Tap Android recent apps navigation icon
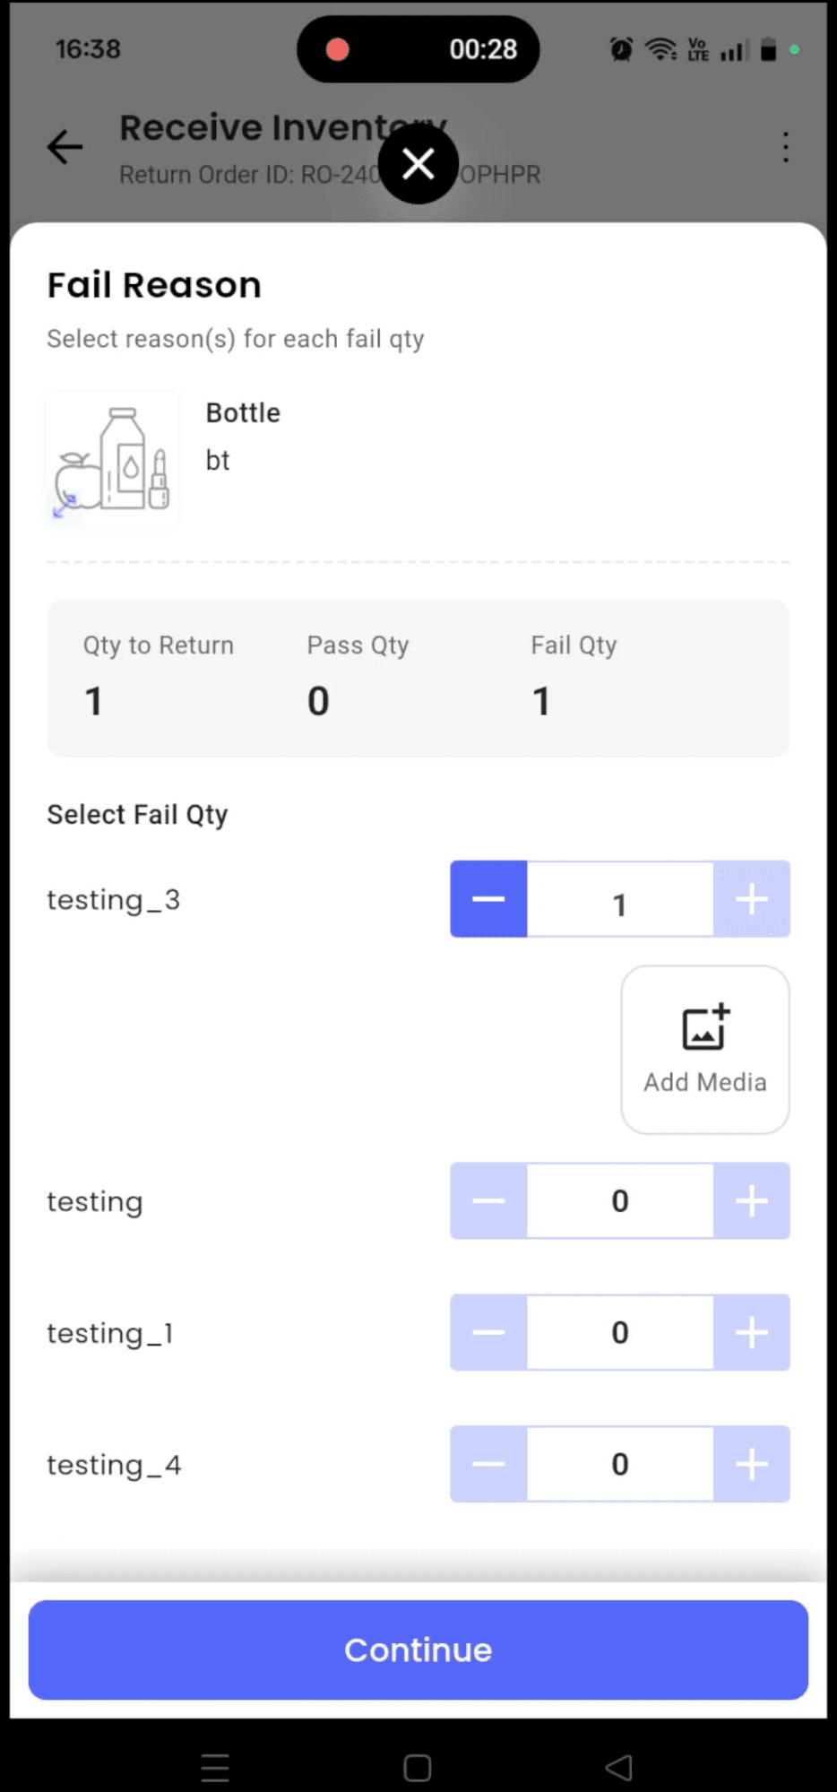The width and height of the screenshot is (837, 1792). pyautogui.click(x=215, y=1768)
